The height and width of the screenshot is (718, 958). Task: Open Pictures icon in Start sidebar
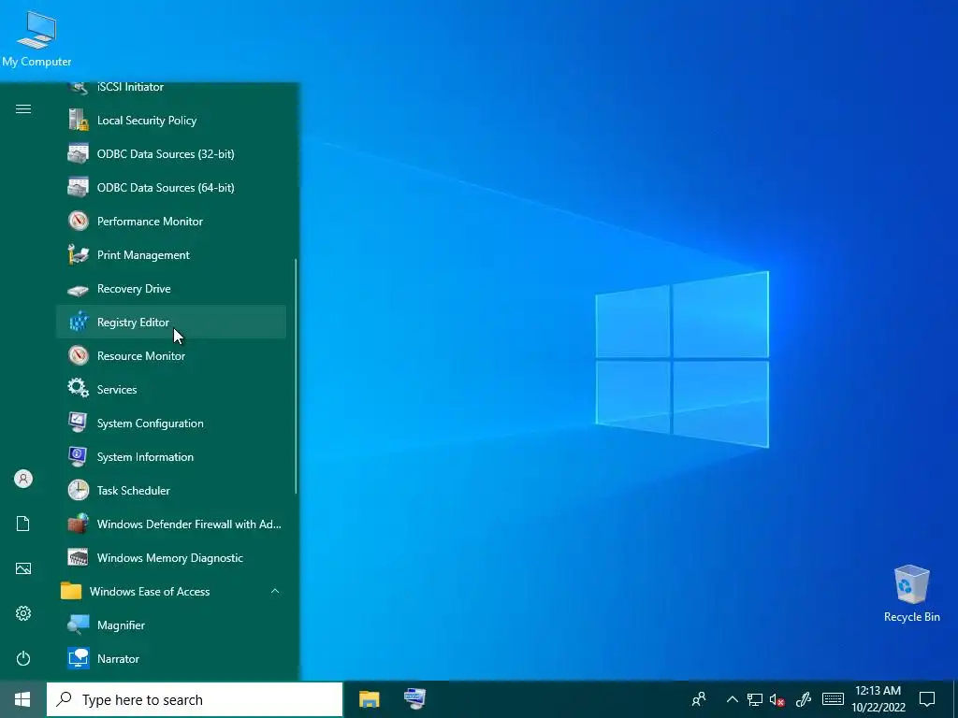point(23,568)
